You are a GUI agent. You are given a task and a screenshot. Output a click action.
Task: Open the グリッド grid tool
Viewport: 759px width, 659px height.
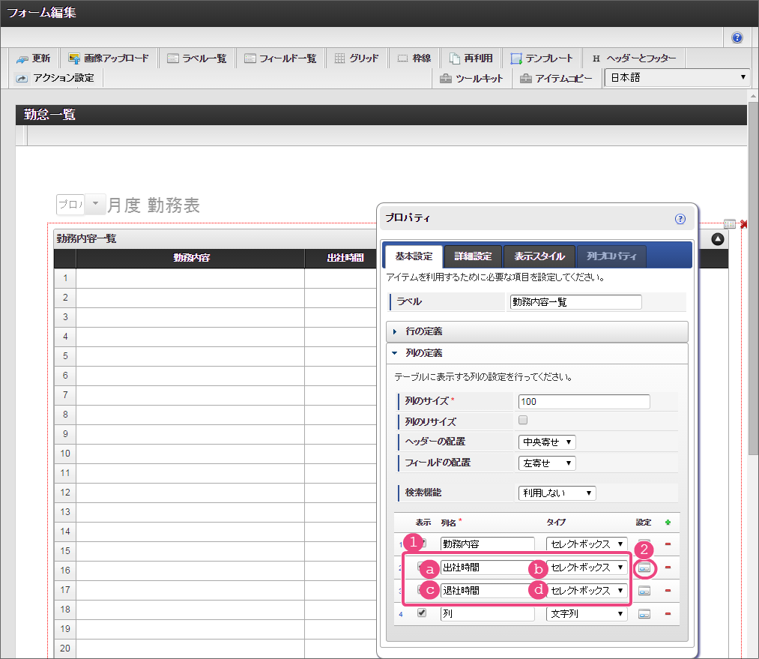tap(356, 58)
